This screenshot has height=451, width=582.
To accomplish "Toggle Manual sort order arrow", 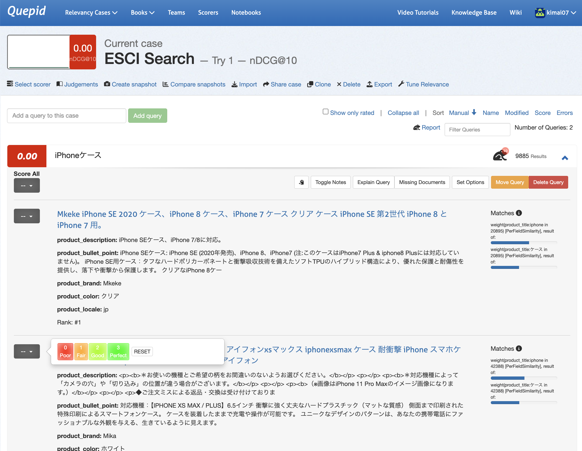I will [474, 112].
